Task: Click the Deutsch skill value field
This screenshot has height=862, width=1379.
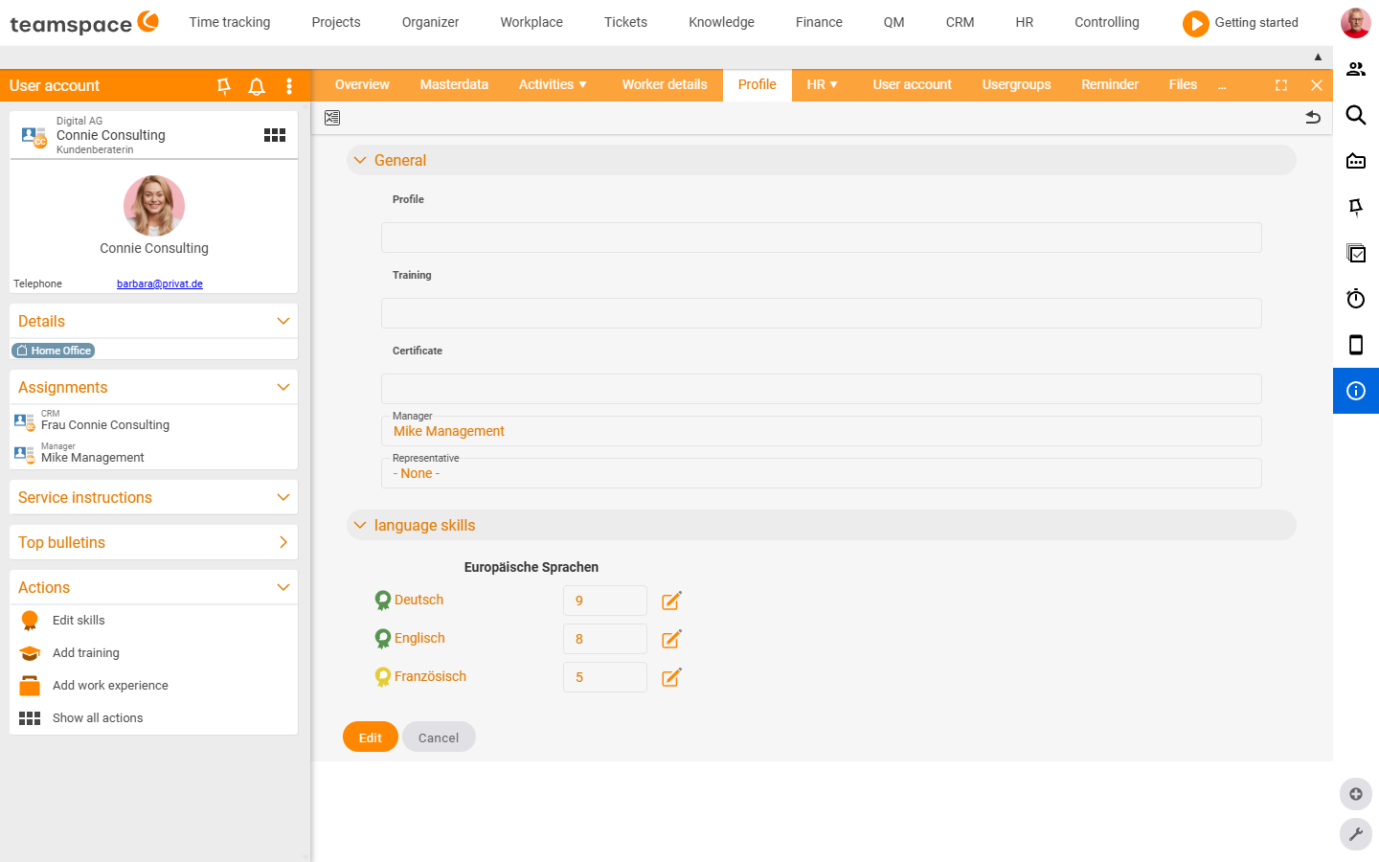Action: pyautogui.click(x=605, y=601)
